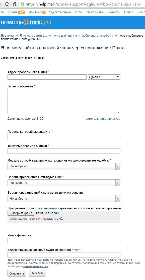Open Новости in the top navigation
Screen dimensions: 145x280
click(x=114, y=12)
